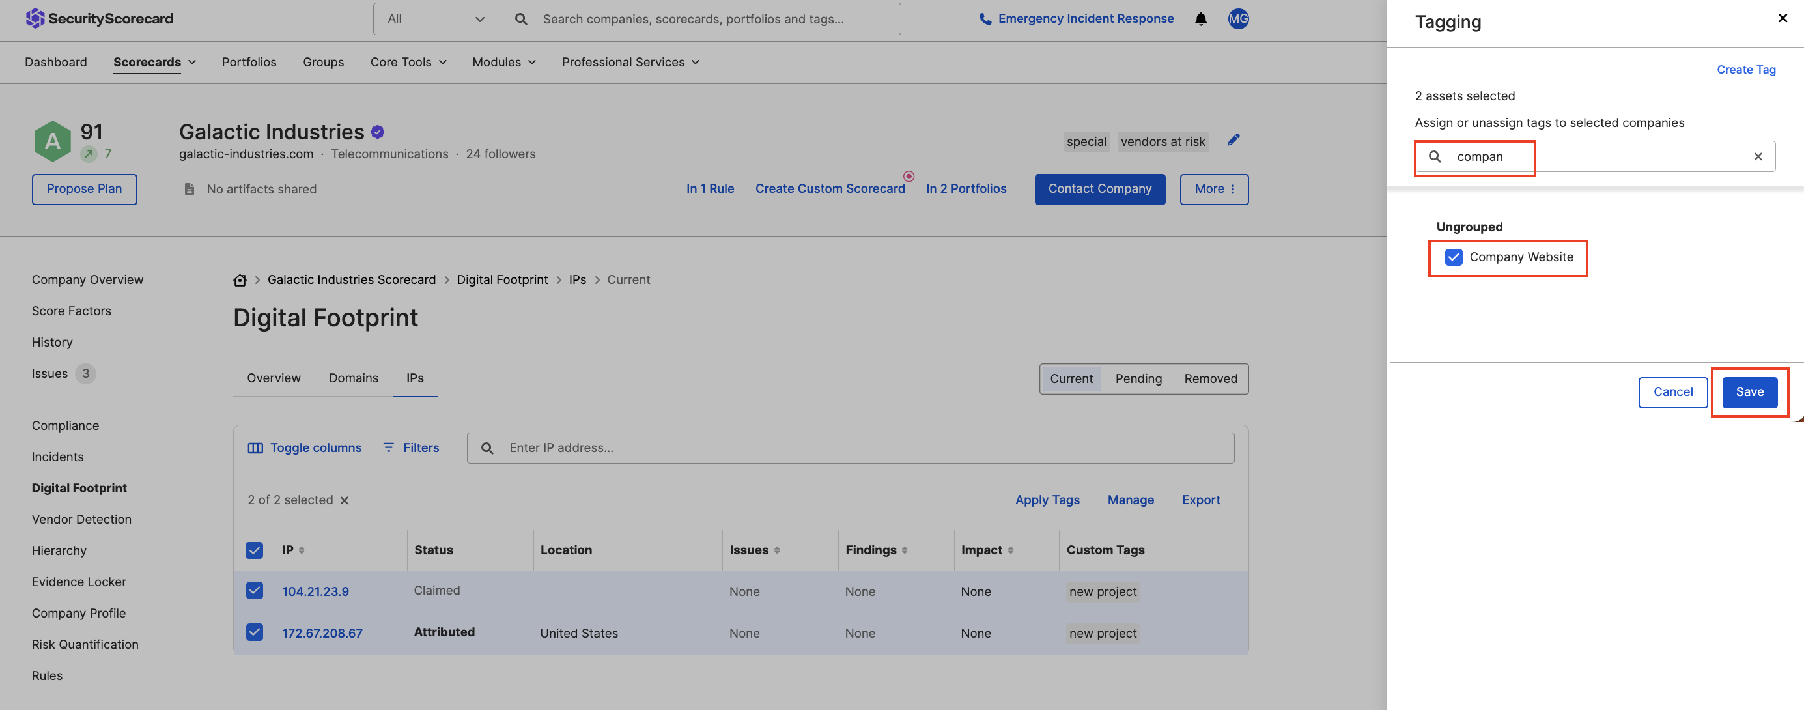The image size is (1804, 710).
Task: Click the phone icon for Emergency Incident Response
Action: (x=985, y=19)
